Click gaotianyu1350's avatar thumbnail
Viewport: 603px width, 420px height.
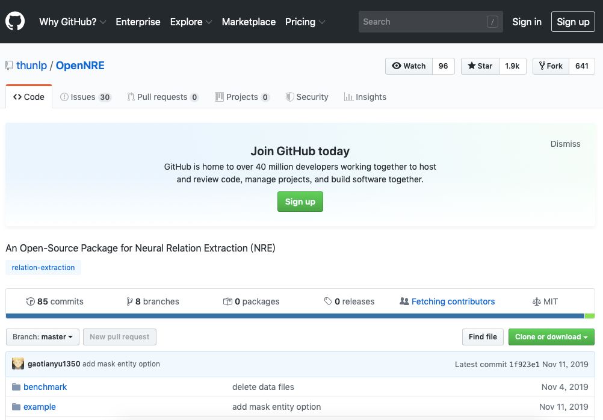tap(18, 364)
